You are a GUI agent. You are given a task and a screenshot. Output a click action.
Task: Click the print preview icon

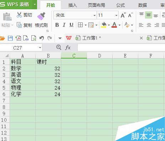[x=34, y=38]
